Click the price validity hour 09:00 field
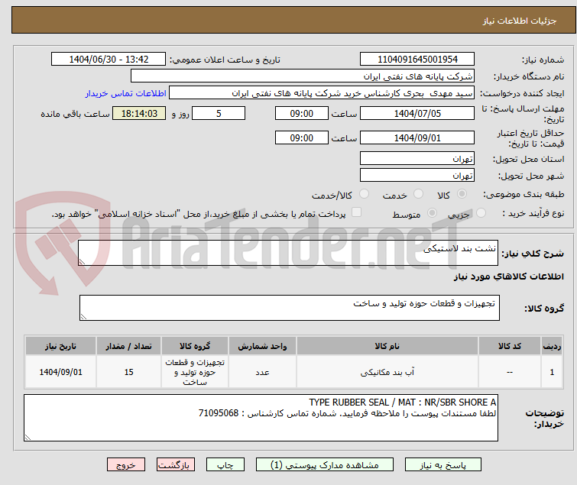Screen dimensions: 577x485 (x=302, y=137)
